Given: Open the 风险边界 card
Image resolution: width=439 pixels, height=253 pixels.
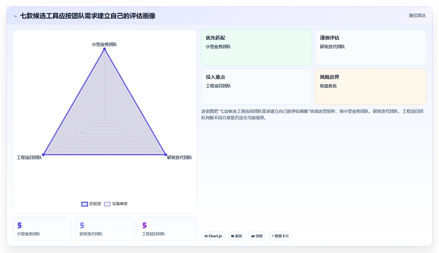Looking at the screenshot, I should click(x=371, y=87).
